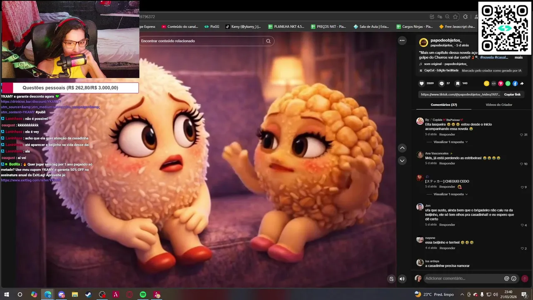Open Spotify from the taskbar
The image size is (533, 300).
143,295
